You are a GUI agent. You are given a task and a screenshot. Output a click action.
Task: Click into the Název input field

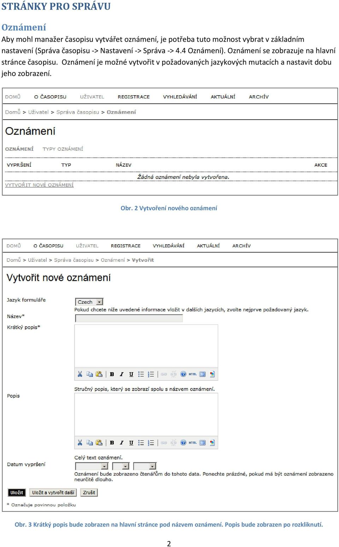[129, 318]
